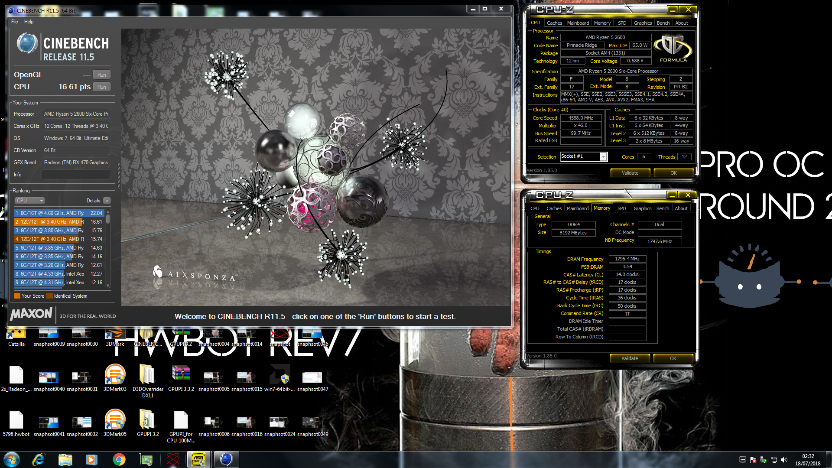Click the Identical System legend swatch

pos(50,296)
